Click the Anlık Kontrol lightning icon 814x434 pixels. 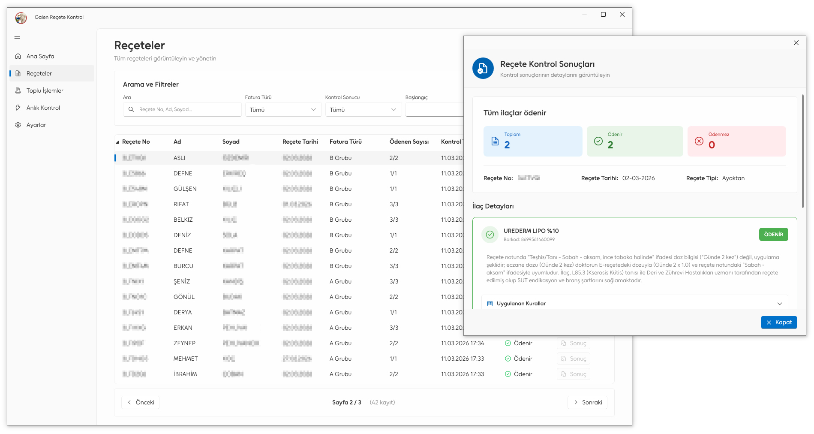click(18, 108)
